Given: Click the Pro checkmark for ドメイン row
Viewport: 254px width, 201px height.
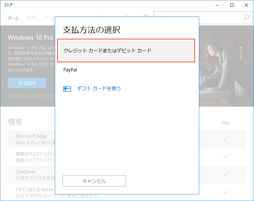Looking at the screenshot, I should [225, 192].
